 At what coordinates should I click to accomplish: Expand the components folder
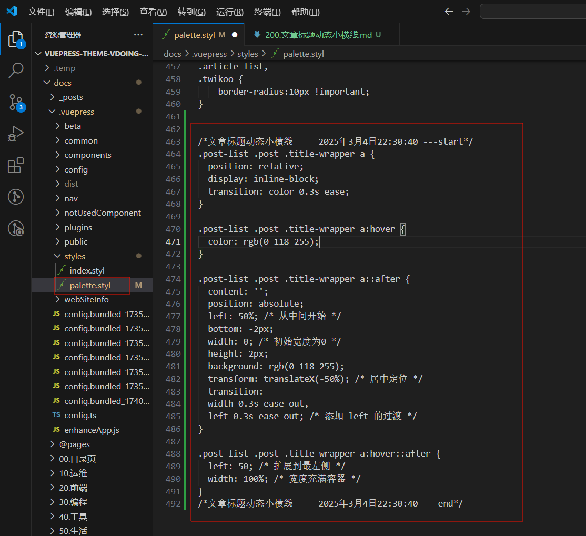[x=92, y=155]
